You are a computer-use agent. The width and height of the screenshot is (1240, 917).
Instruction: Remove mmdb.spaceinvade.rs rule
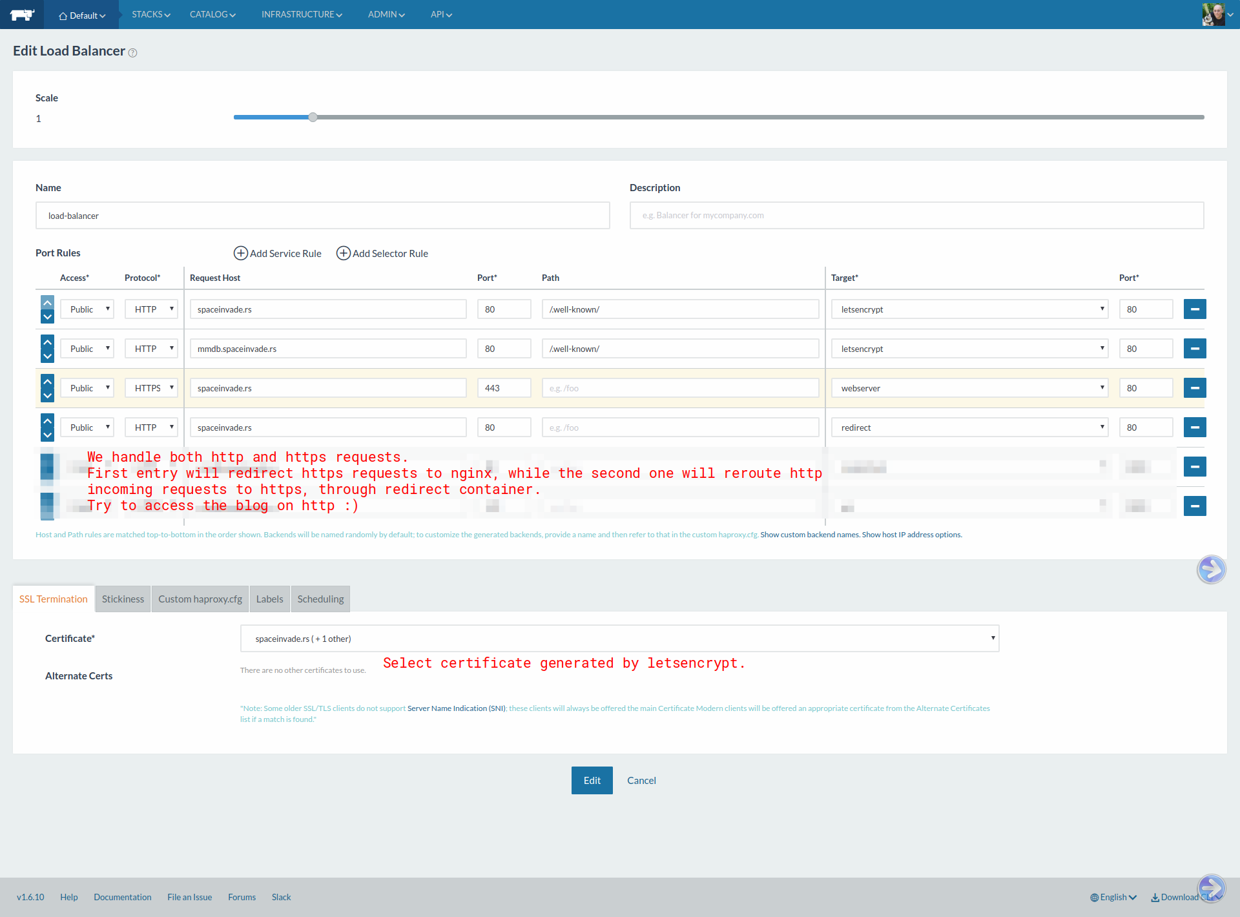pyautogui.click(x=1195, y=349)
